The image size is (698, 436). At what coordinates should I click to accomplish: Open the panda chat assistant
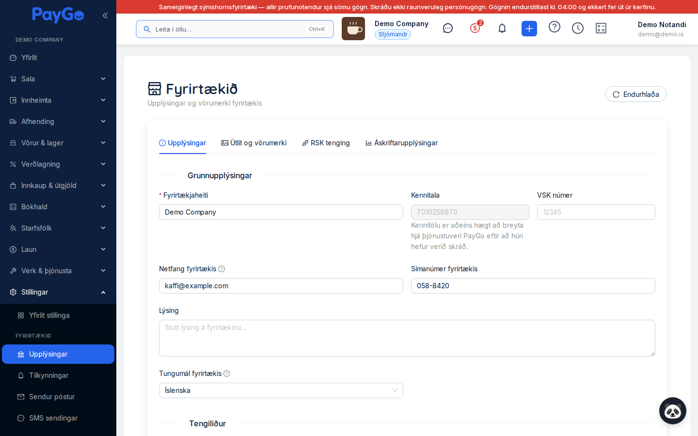(x=673, y=411)
